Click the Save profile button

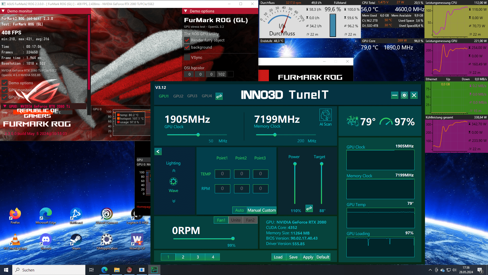point(293,257)
